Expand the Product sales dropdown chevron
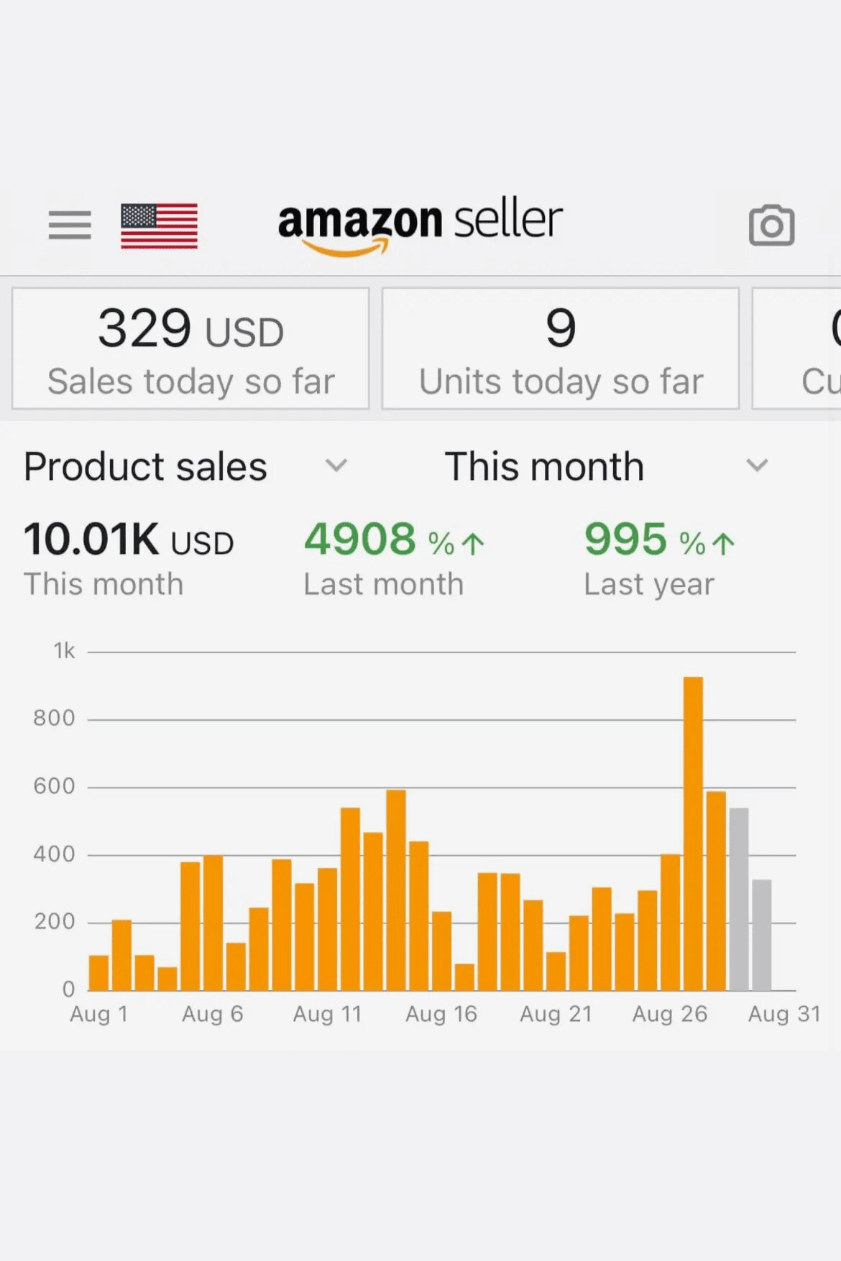The height and width of the screenshot is (1261, 841). tap(336, 466)
